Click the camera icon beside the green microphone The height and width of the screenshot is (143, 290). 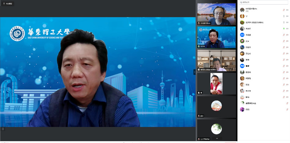coord(287,29)
